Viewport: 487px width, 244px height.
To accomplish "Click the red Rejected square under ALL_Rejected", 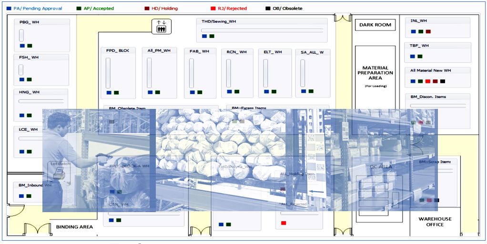I will click(284, 223).
